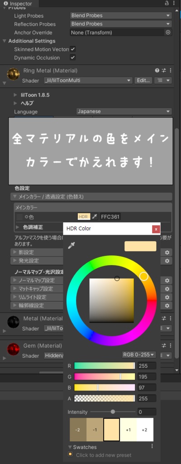181x464 pixels.
Task: Expand 色調補正 foldout
Action: click(18, 227)
